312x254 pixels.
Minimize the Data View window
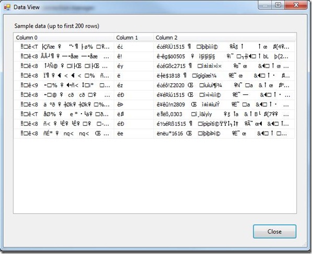(x=264, y=5)
